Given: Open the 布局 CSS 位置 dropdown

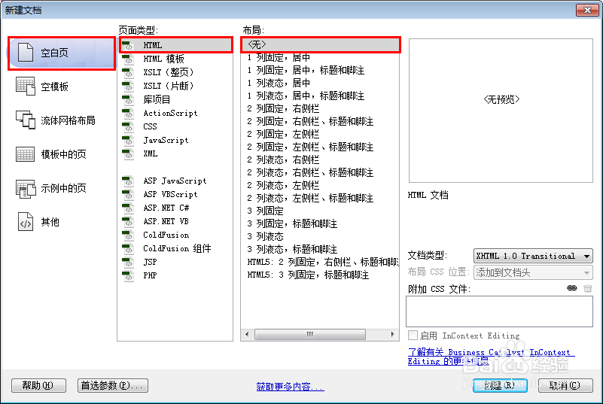Looking at the screenshot, I should click(x=533, y=272).
